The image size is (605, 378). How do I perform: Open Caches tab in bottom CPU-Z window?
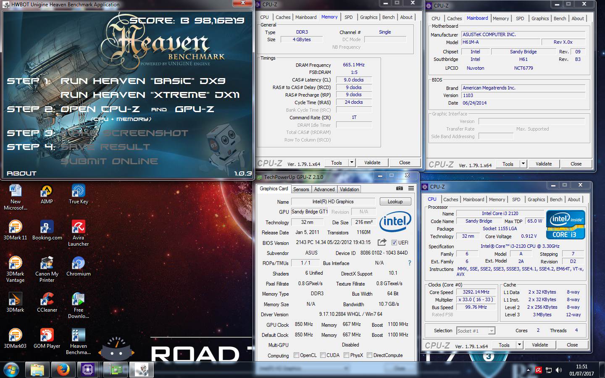click(450, 199)
